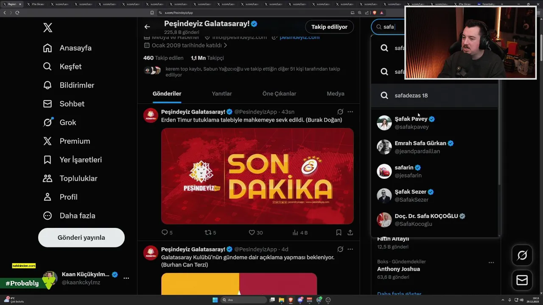Open the Keşfet explore page
Screen dimensions: 543x305
(62, 67)
